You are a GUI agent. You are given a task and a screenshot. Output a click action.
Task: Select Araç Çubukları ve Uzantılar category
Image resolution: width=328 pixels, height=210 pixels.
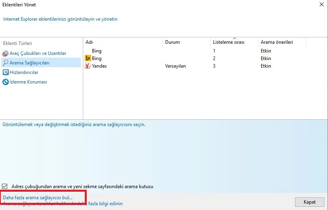point(38,53)
